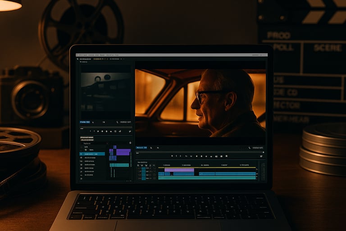346x231 pixels.
Task: Open the project panel header dropdown
Action: point(95,143)
